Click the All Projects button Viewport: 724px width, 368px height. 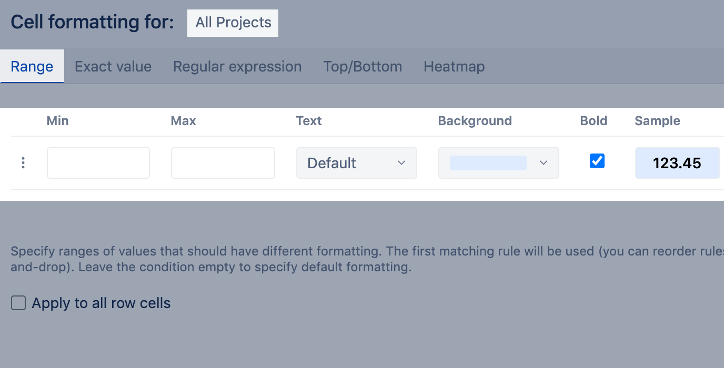click(x=233, y=23)
